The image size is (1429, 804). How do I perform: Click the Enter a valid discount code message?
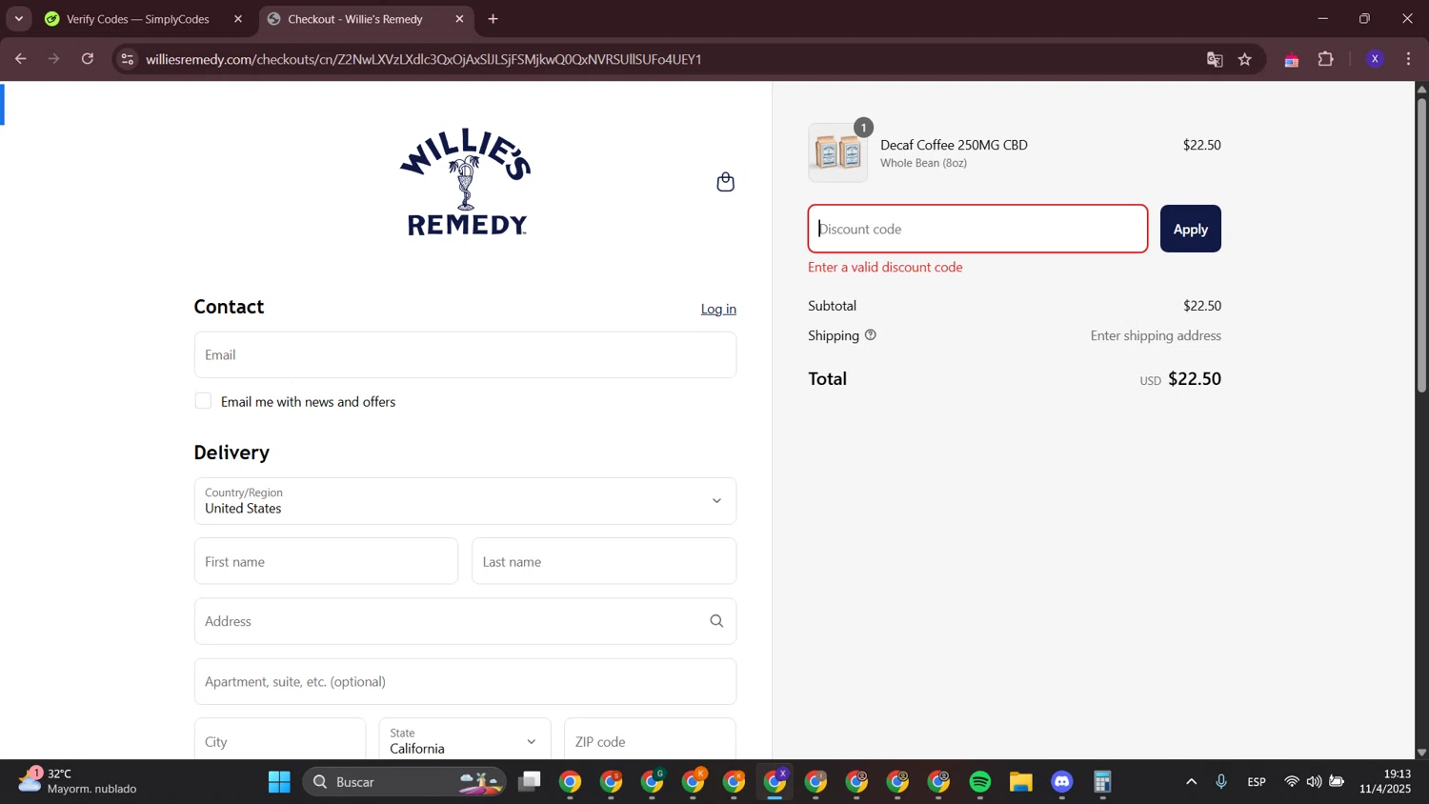[885, 267]
